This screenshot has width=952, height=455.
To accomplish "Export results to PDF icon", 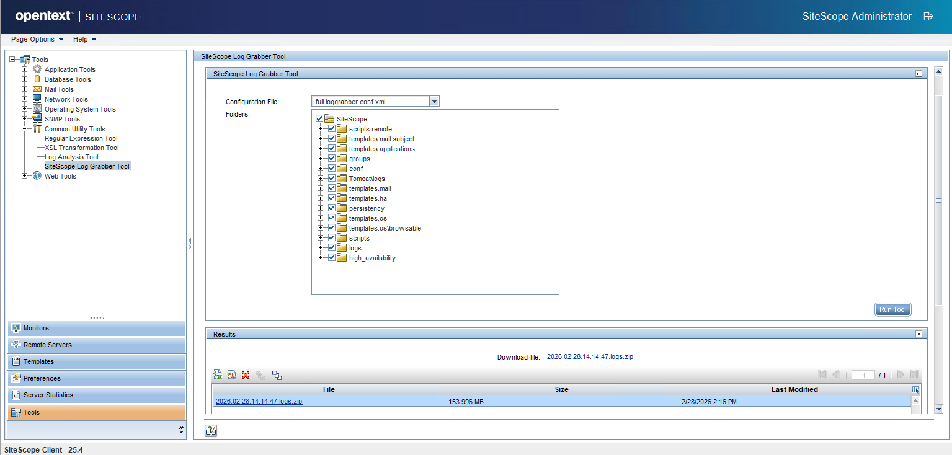I will (232, 375).
